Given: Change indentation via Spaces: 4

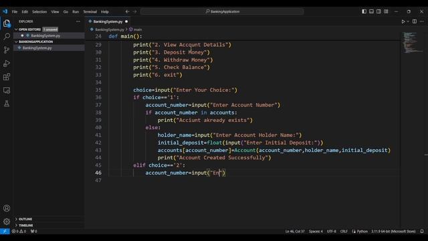Looking at the screenshot, I should pos(316,231).
